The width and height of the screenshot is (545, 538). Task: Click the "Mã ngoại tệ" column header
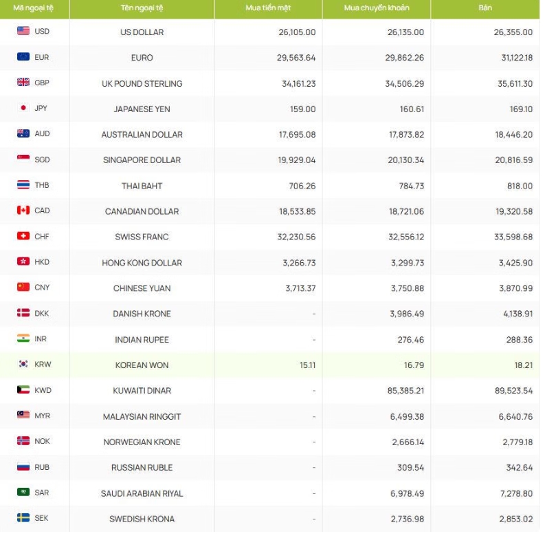pos(33,8)
